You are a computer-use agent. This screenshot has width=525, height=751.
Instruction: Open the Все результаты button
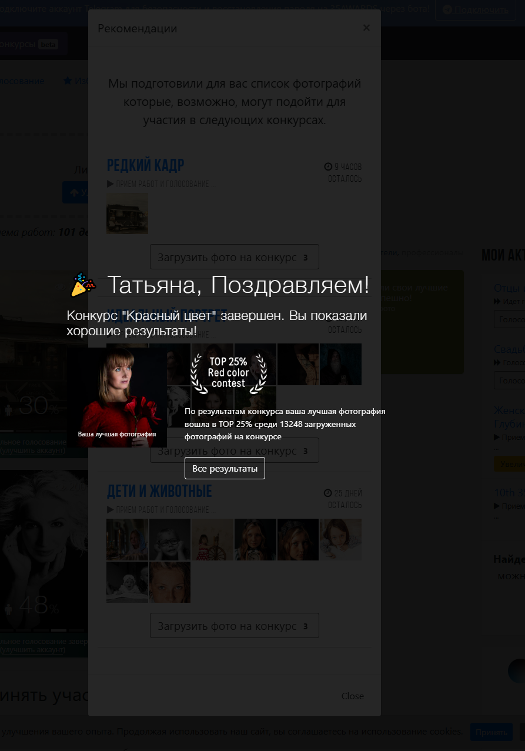pos(225,469)
